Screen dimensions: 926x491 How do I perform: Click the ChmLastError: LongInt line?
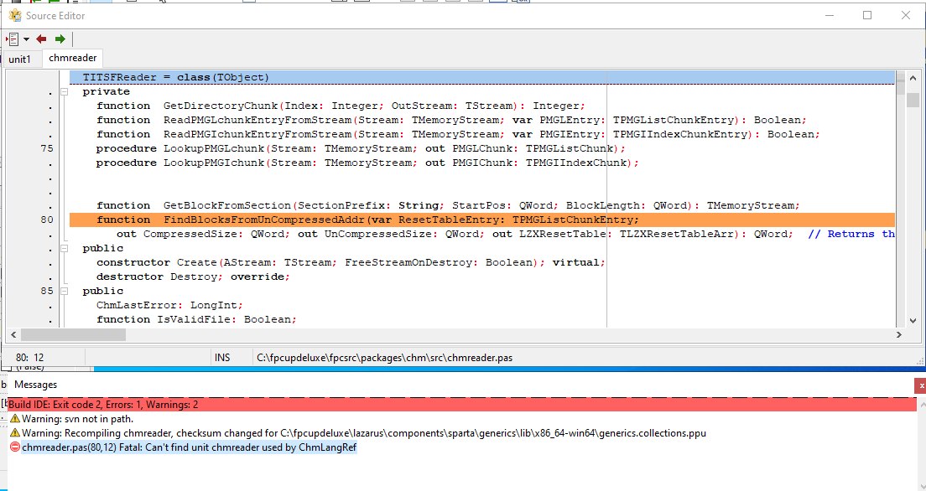click(x=169, y=305)
